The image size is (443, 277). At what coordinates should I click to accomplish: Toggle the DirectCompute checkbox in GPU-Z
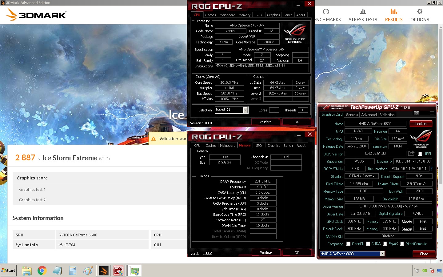(x=402, y=244)
